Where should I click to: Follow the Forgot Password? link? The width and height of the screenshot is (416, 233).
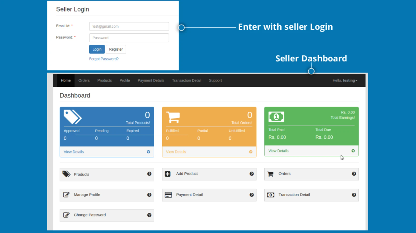[104, 59]
